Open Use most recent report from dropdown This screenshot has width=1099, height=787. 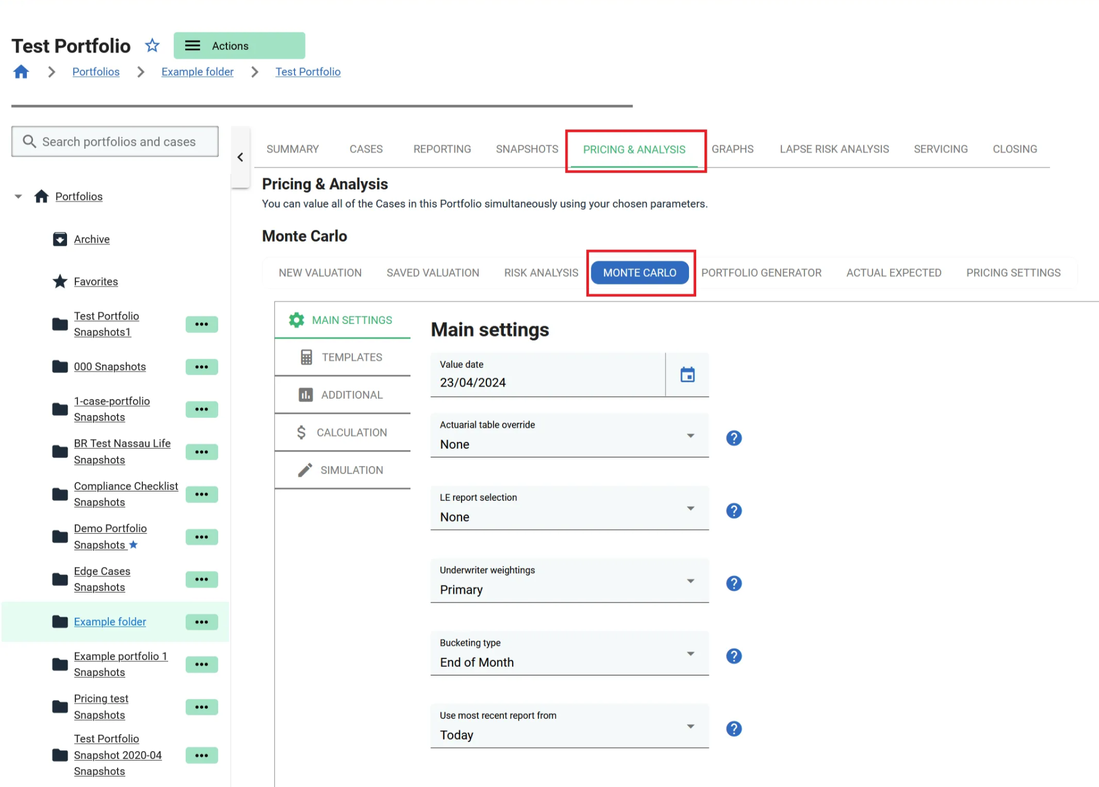pos(569,727)
